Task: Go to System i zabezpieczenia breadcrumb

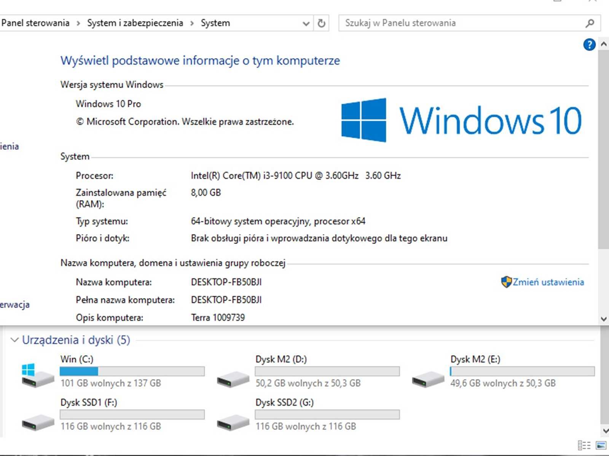Action: pyautogui.click(x=135, y=23)
